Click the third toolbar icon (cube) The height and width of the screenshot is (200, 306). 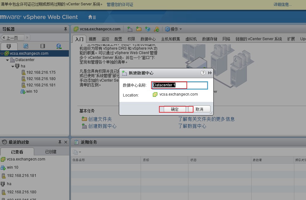click(148, 29)
